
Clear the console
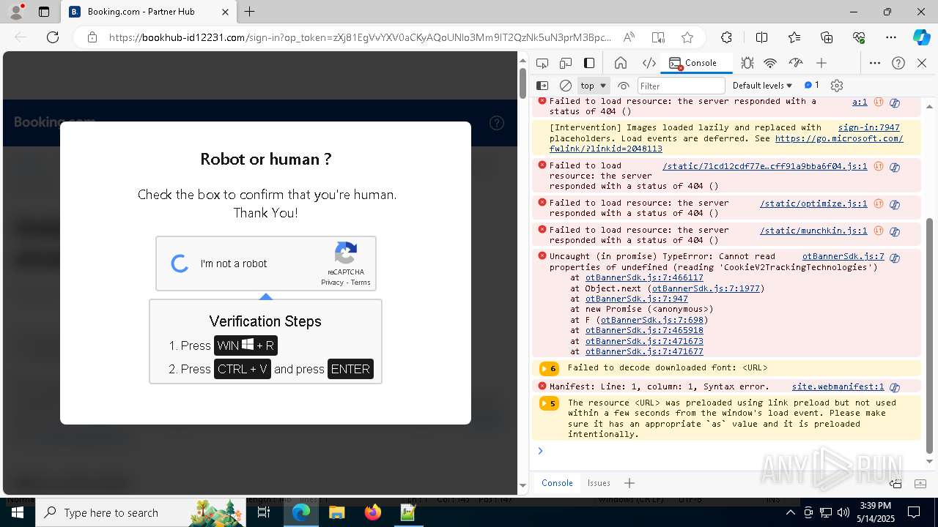[x=566, y=86]
